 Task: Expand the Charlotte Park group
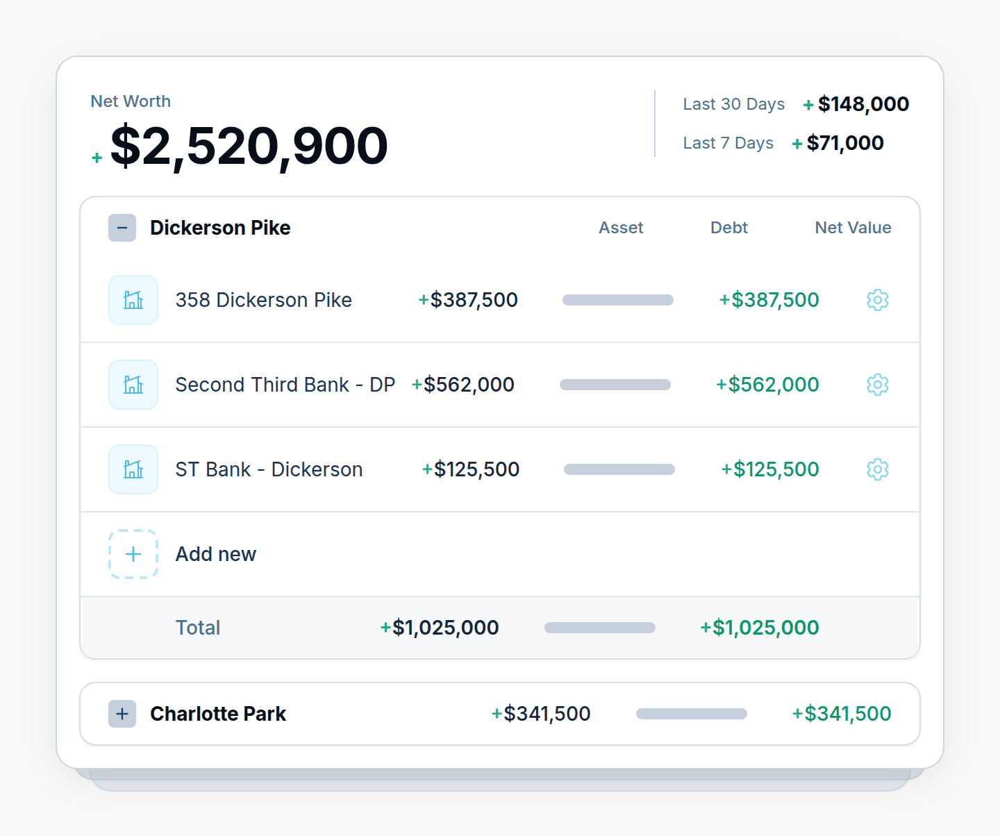point(122,714)
